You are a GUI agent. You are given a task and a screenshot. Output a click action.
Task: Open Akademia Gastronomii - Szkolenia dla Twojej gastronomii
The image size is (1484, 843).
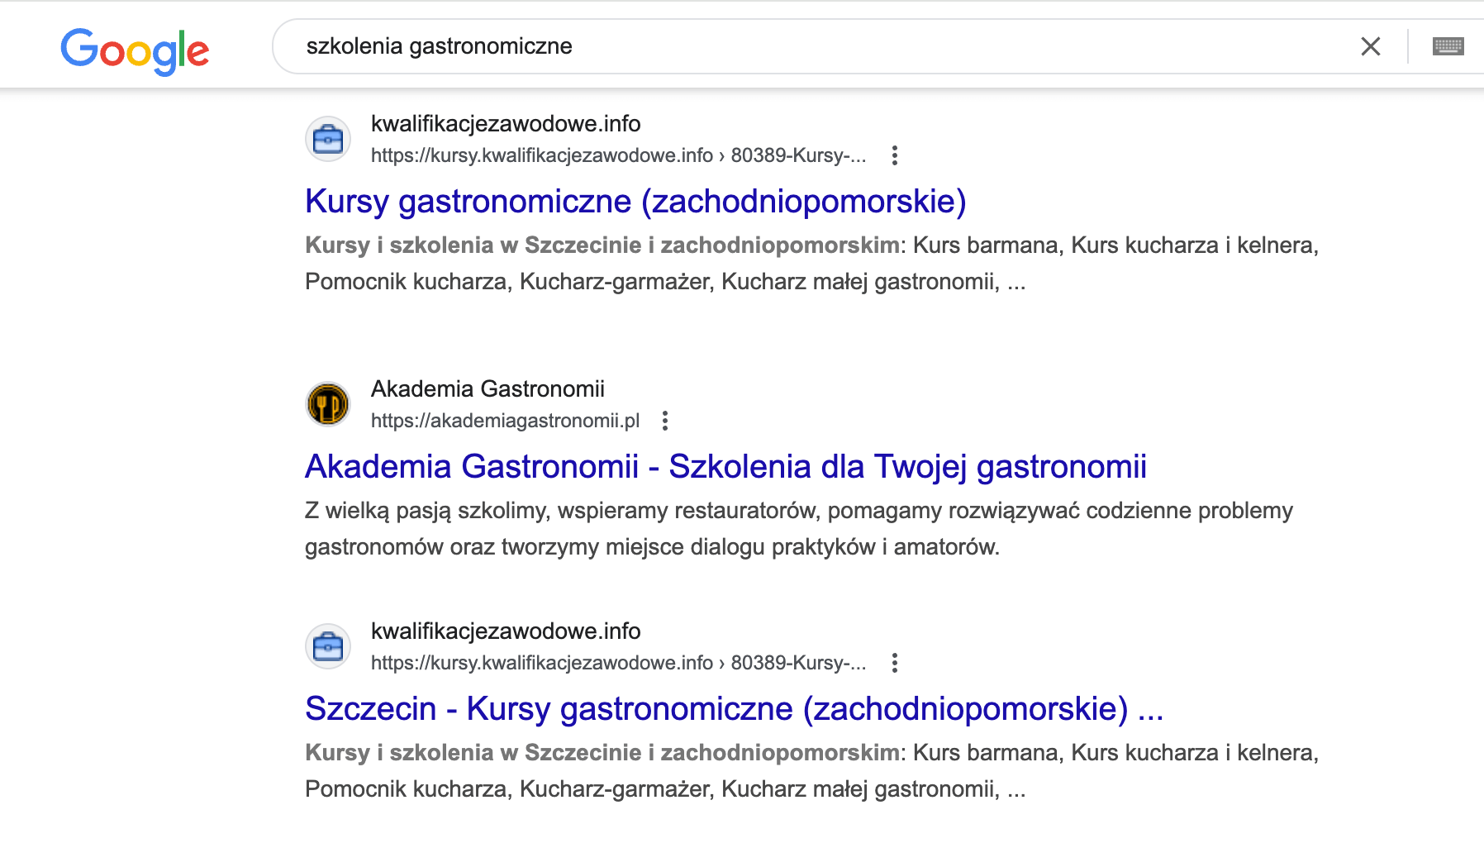tap(725, 466)
